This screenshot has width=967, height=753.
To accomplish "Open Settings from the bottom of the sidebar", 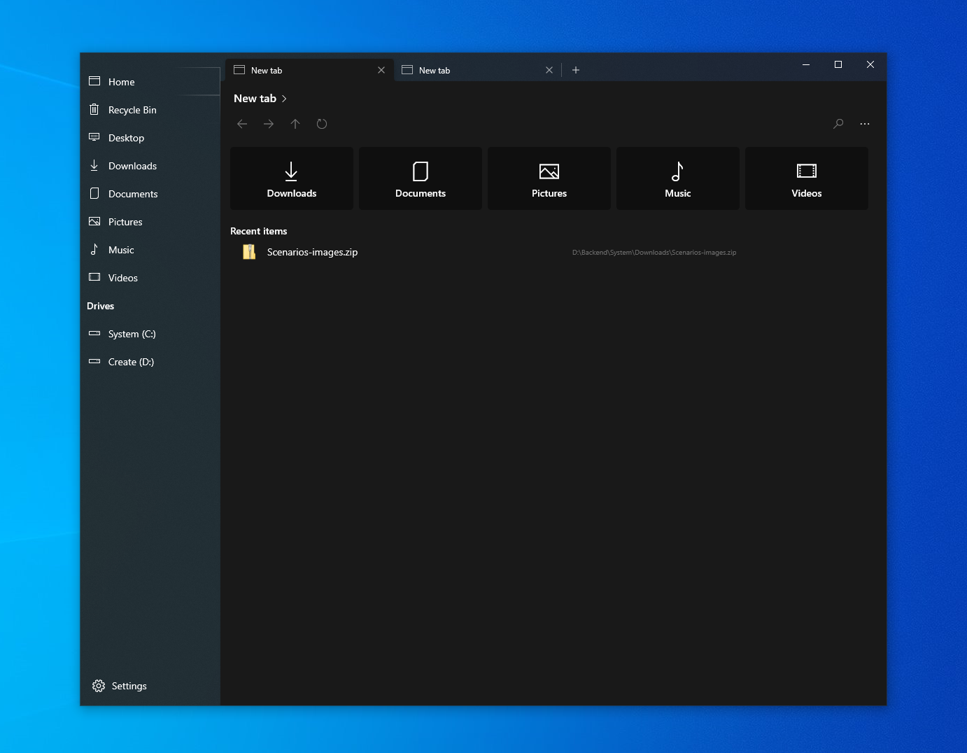I will coord(128,686).
